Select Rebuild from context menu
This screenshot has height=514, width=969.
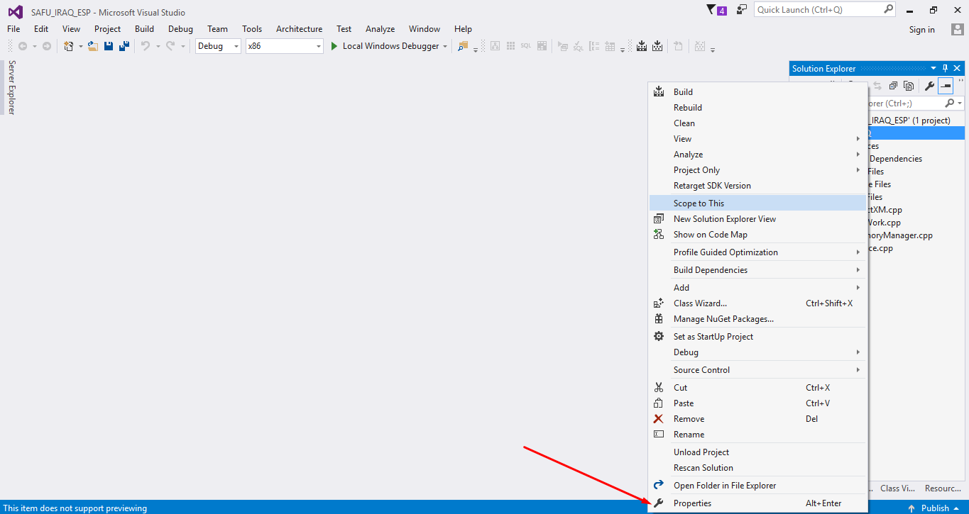(x=757, y=108)
